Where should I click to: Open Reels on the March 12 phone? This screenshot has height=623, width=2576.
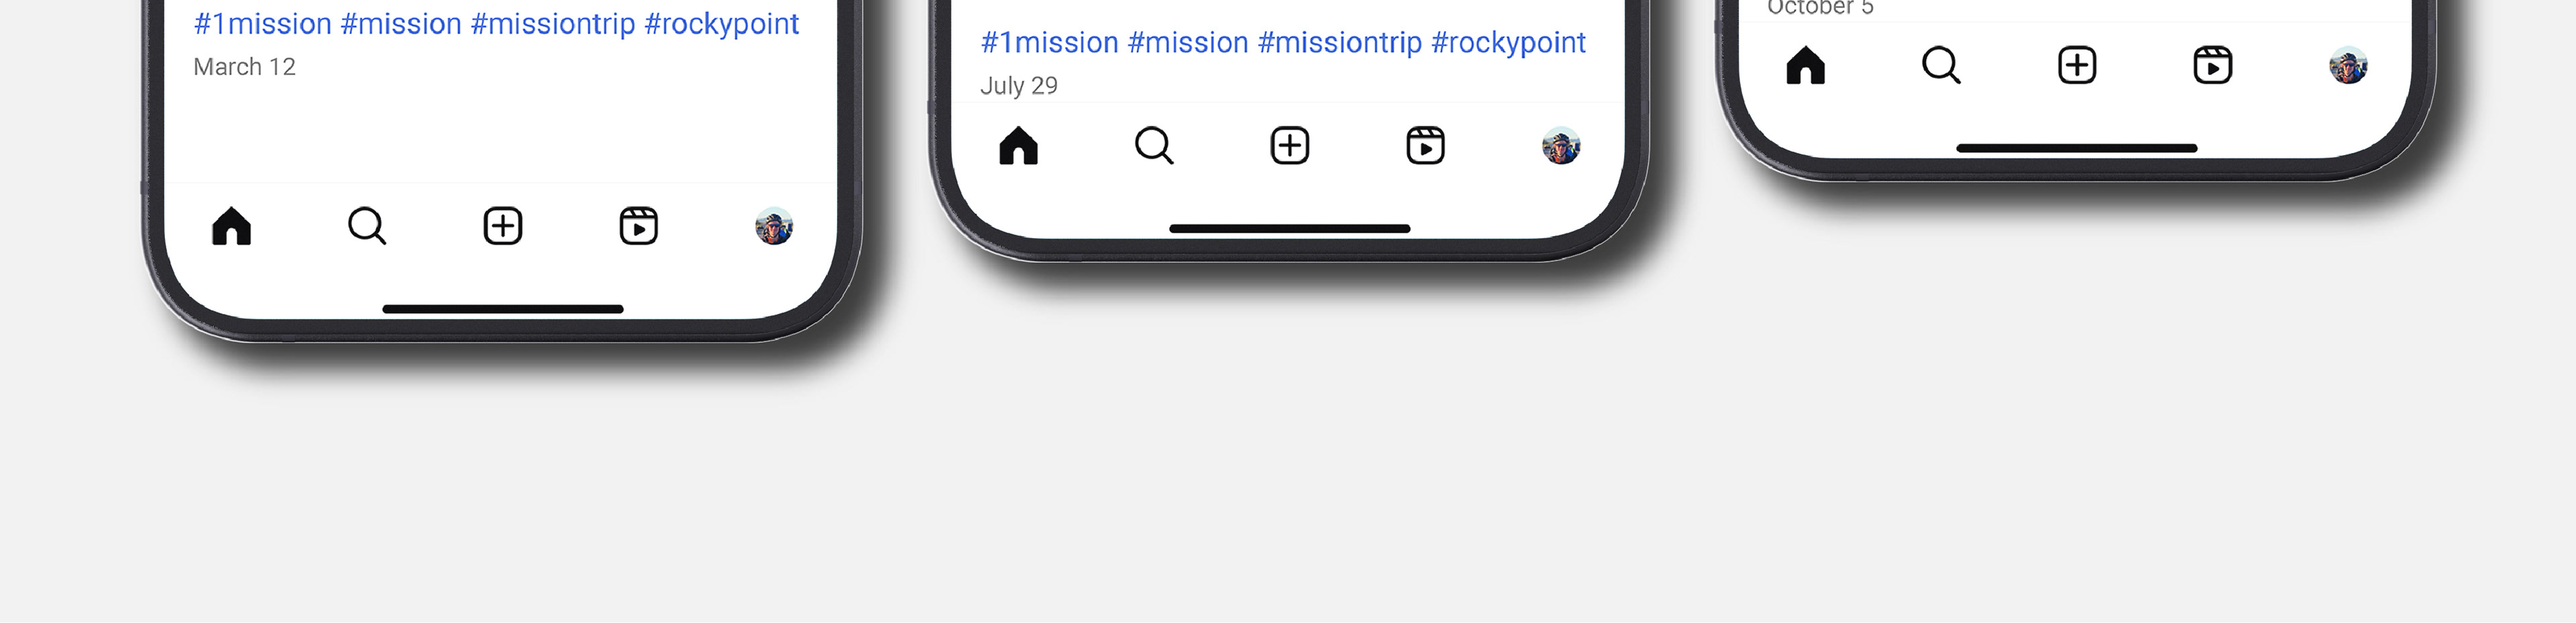coord(639,226)
